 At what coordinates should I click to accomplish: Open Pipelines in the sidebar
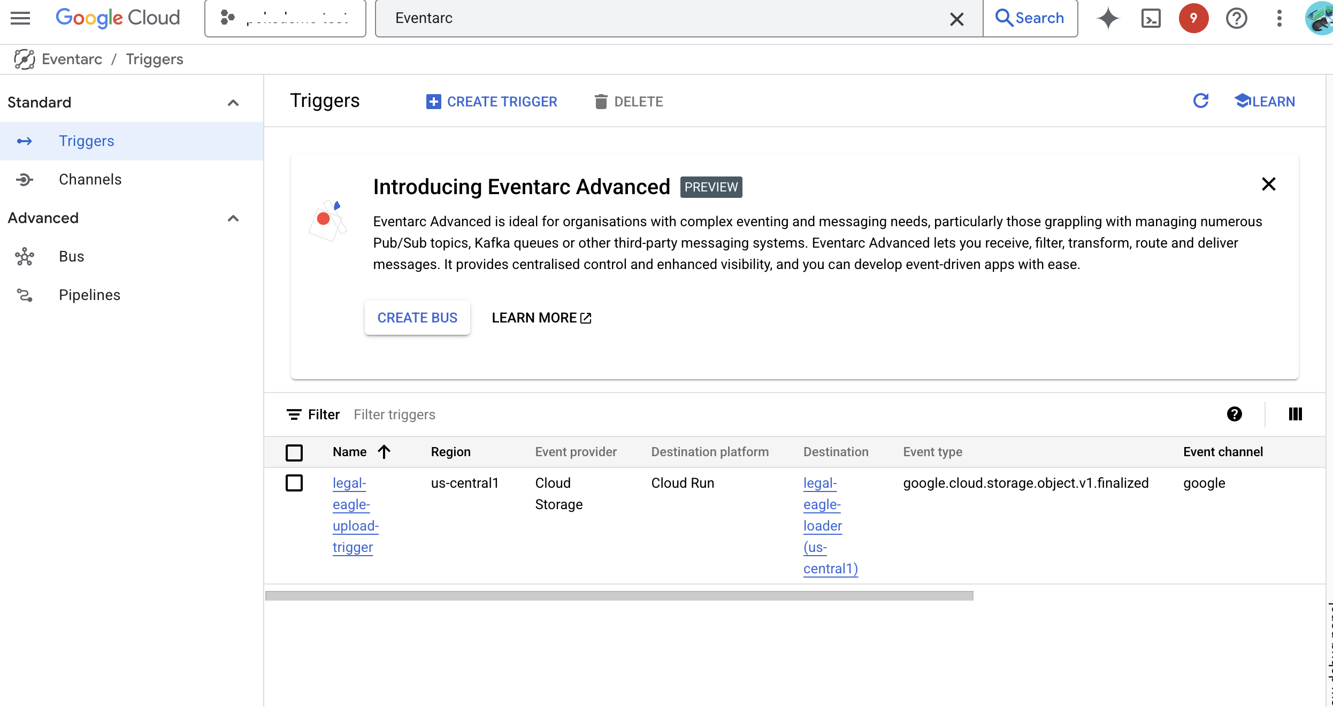coord(89,295)
